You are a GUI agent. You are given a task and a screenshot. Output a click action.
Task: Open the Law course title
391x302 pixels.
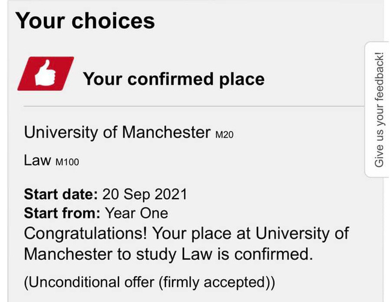pos(37,160)
